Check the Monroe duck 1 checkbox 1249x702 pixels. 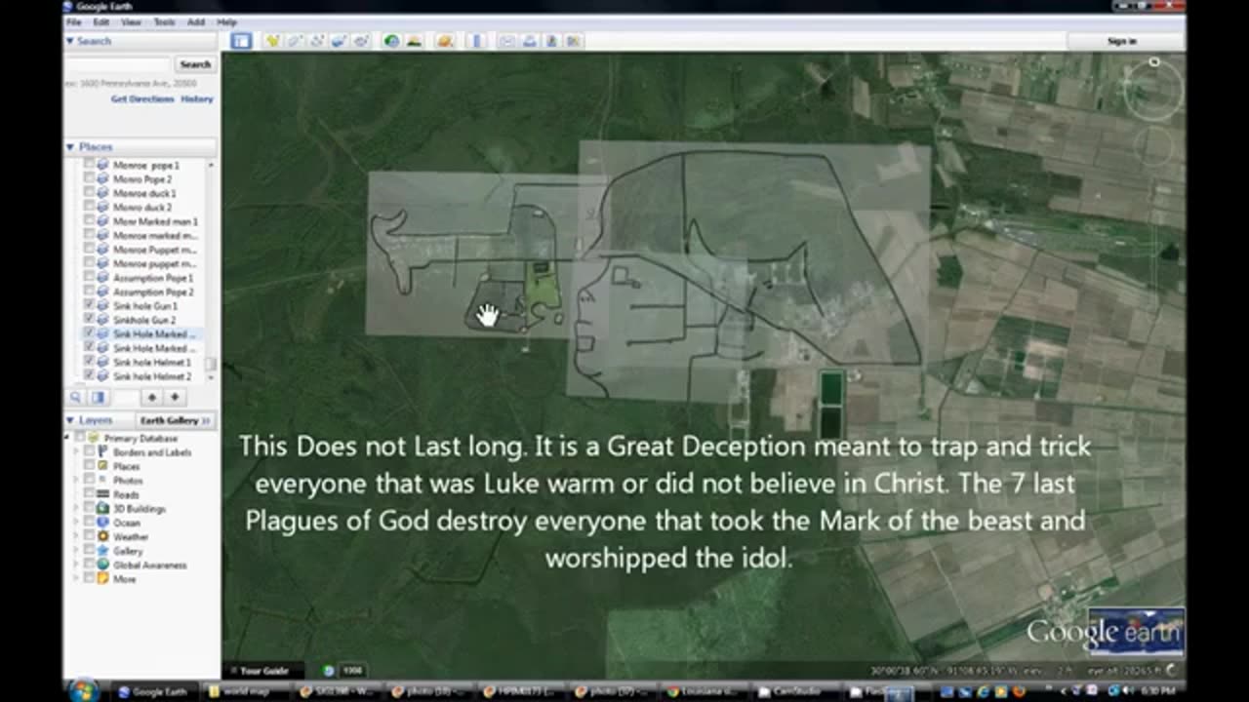click(90, 193)
